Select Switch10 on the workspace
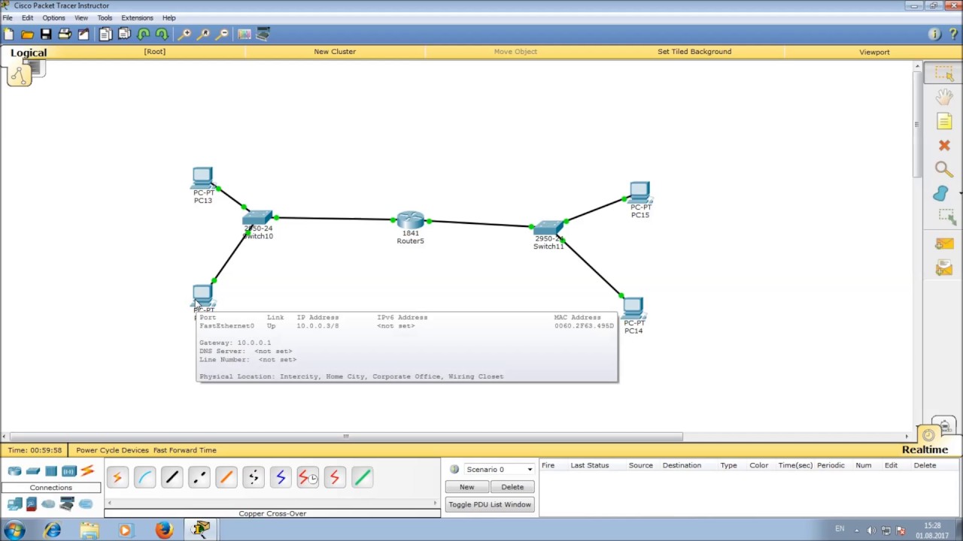This screenshot has width=963, height=541. click(257, 219)
